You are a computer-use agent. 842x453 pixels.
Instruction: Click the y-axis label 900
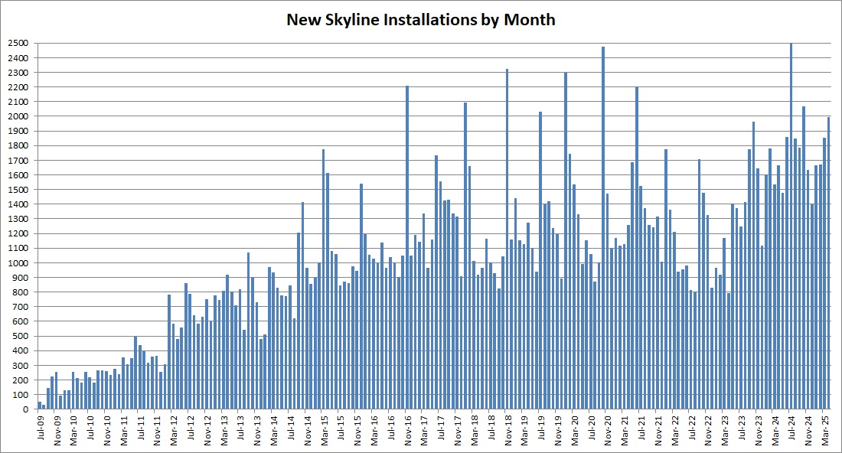[21, 278]
